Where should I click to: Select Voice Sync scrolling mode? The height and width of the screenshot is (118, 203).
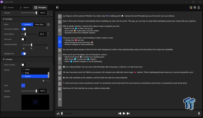click(39, 24)
